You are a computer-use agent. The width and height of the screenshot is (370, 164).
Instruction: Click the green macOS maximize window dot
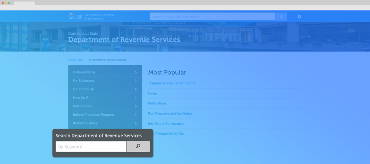[x=9, y=3]
